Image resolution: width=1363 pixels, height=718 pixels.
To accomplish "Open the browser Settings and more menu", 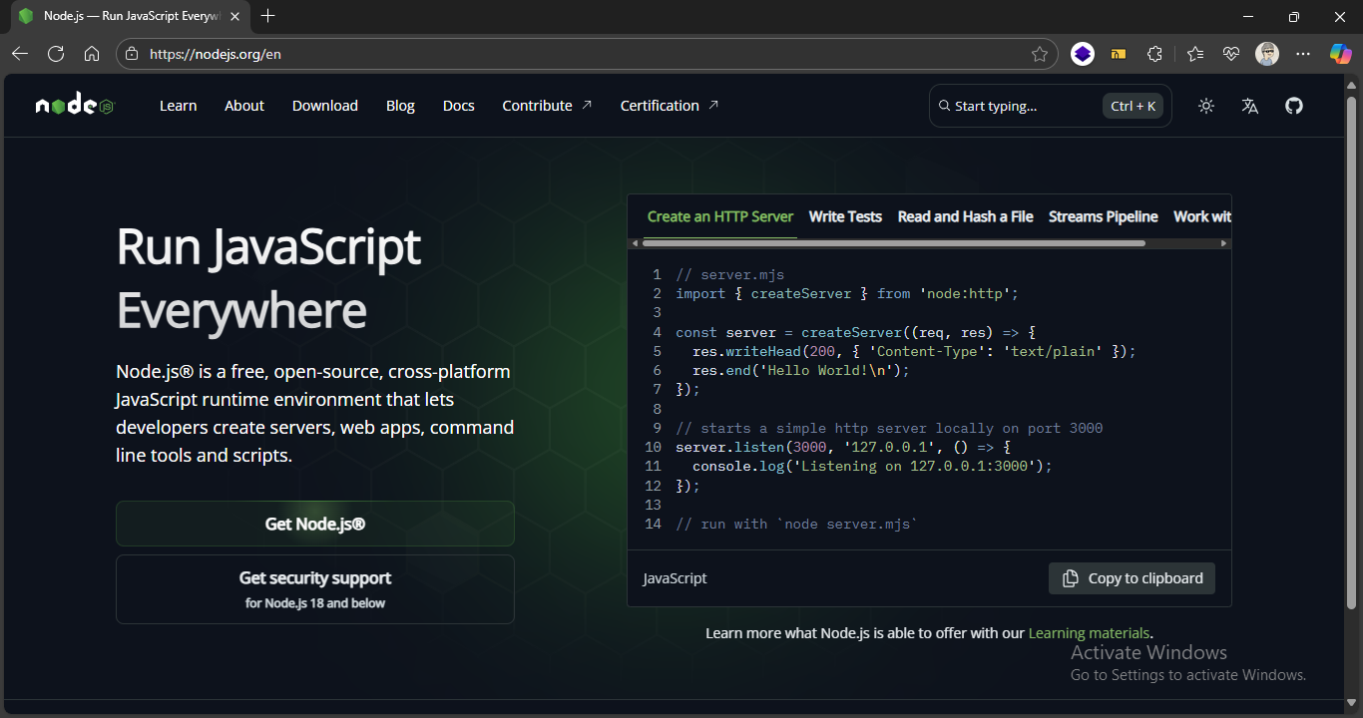I will (1303, 54).
